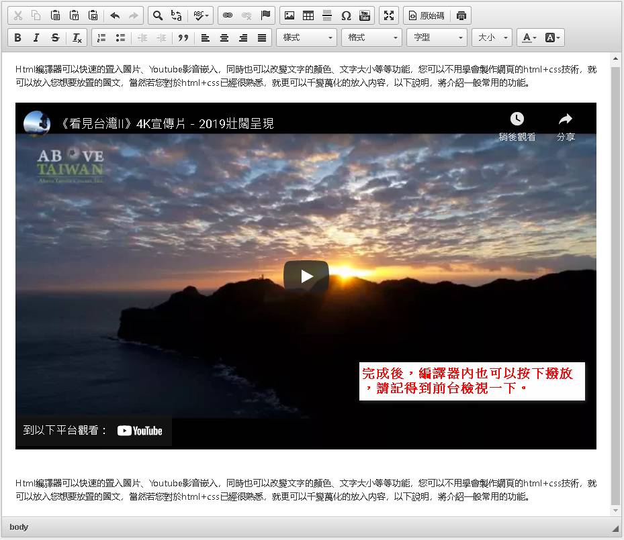Image resolution: width=624 pixels, height=540 pixels.
Task: Click the Insert Image icon
Action: pyautogui.click(x=289, y=15)
